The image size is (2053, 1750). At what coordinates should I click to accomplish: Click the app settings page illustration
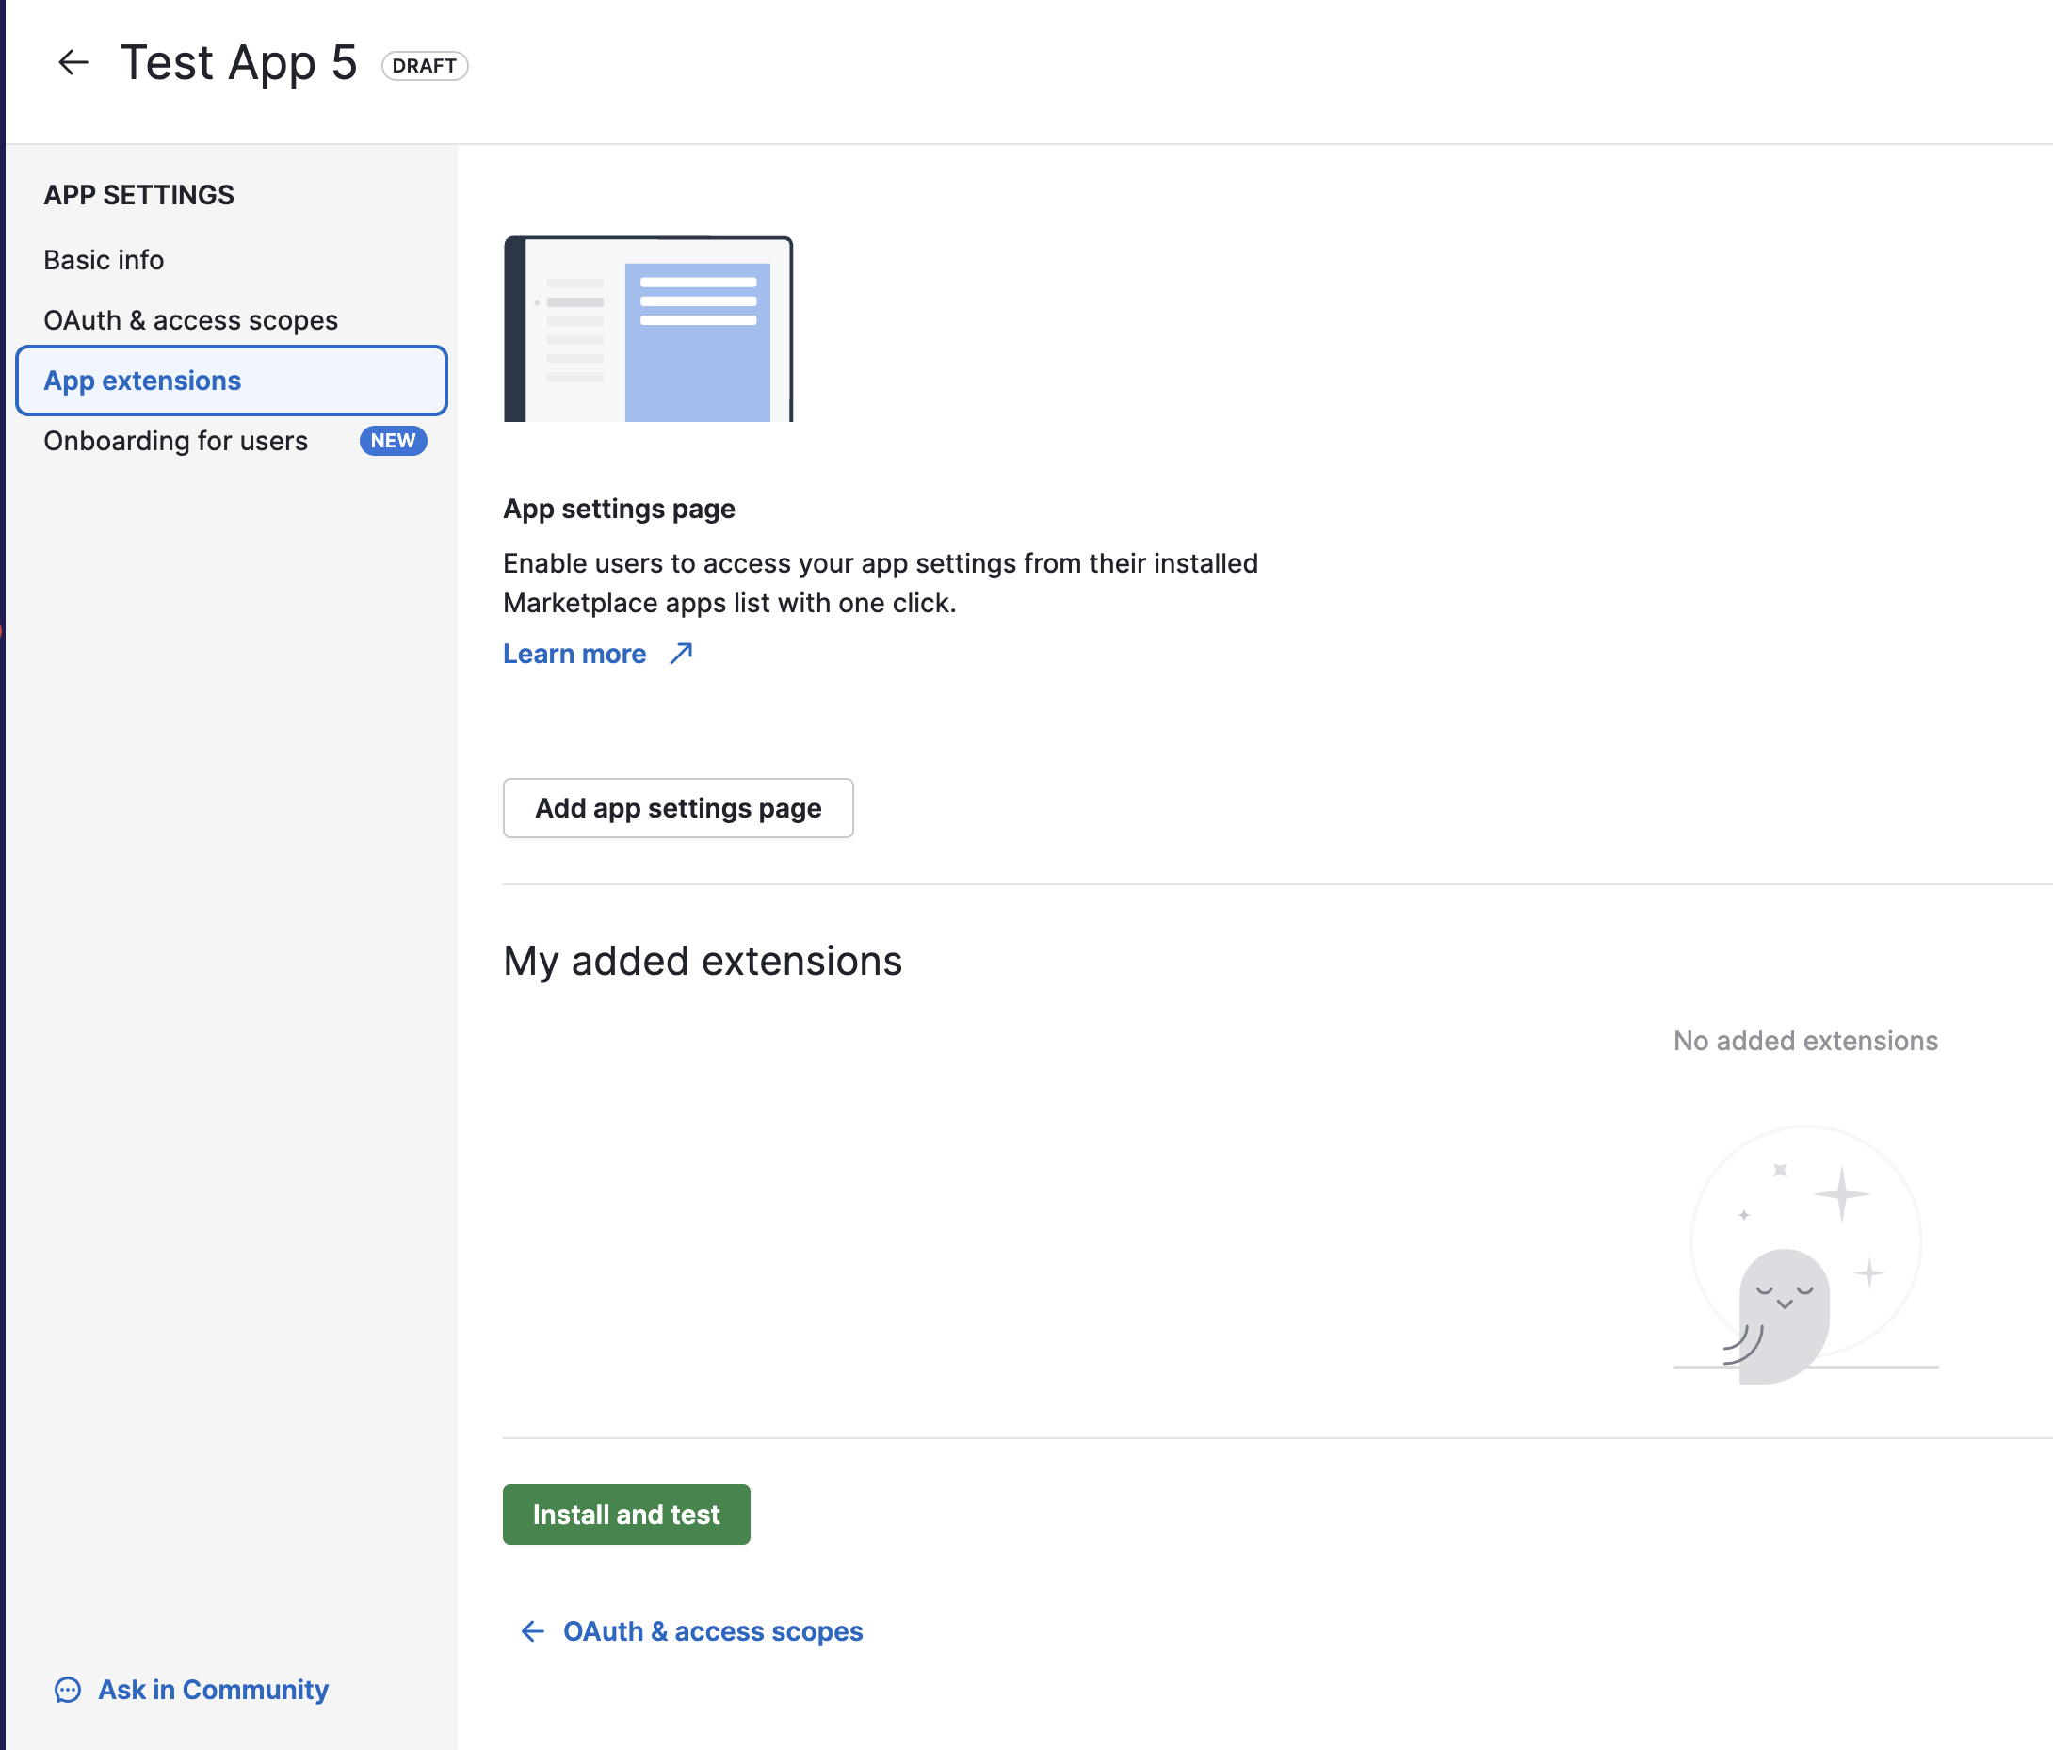coord(648,329)
